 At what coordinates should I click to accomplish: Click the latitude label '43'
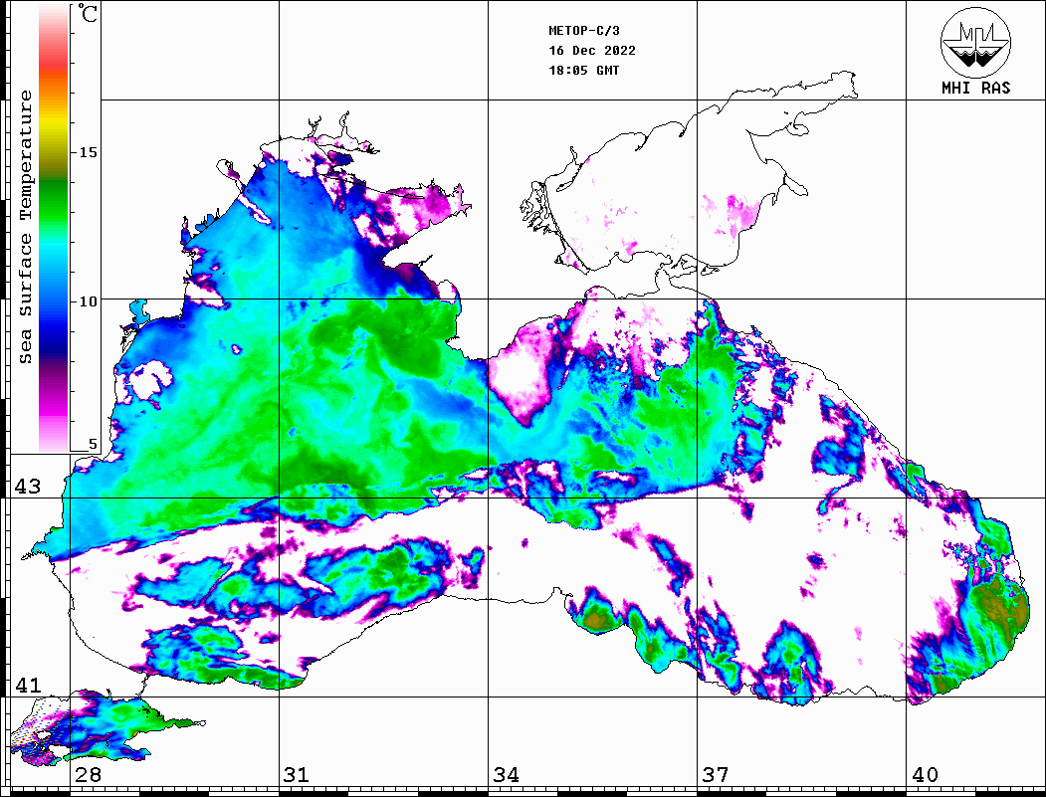point(27,487)
